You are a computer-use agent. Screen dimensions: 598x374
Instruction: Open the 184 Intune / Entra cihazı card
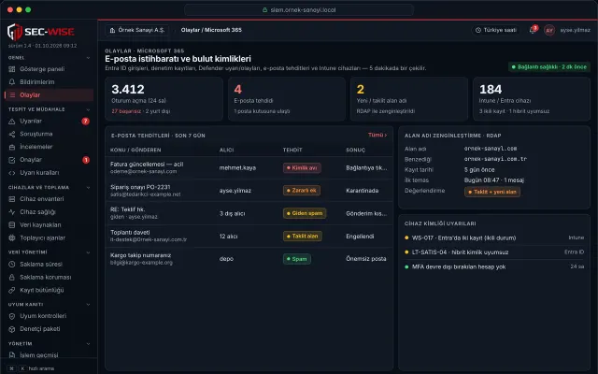(532, 99)
